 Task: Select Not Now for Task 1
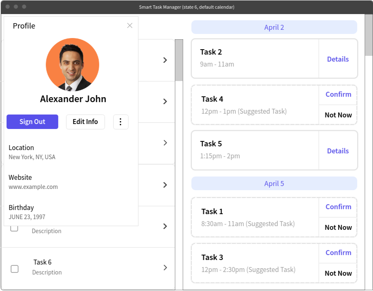tap(338, 227)
